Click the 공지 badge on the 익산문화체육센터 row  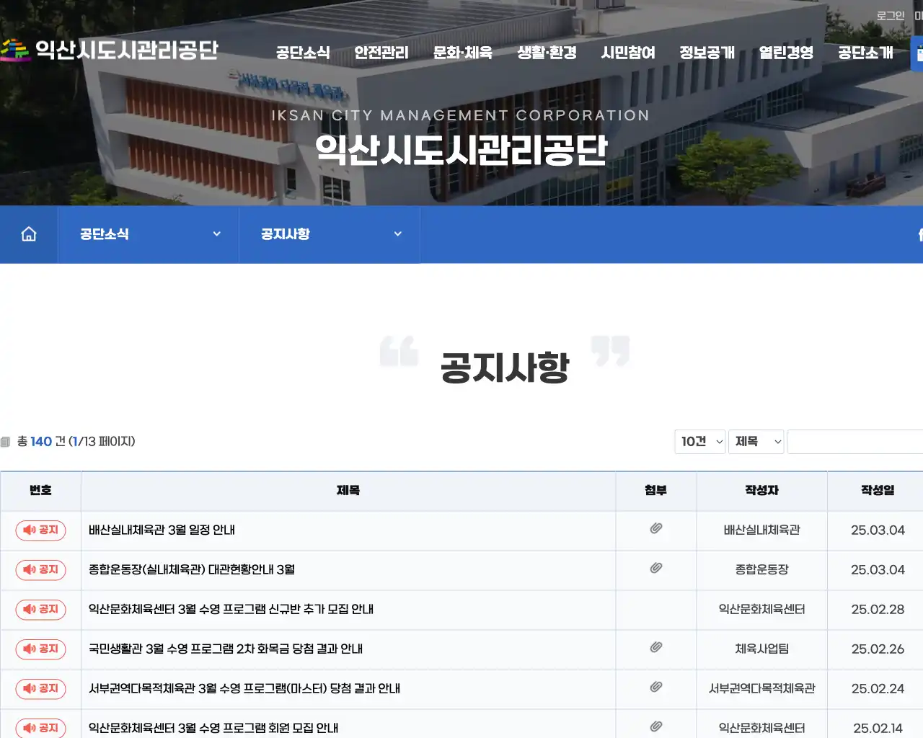[41, 610]
